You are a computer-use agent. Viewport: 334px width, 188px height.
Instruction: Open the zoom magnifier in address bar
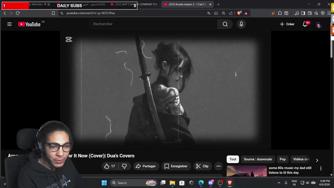224,13
